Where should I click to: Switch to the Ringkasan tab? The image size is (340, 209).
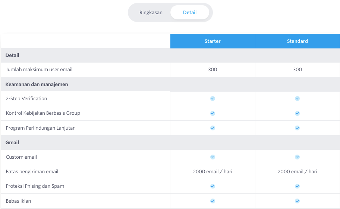[x=151, y=13]
